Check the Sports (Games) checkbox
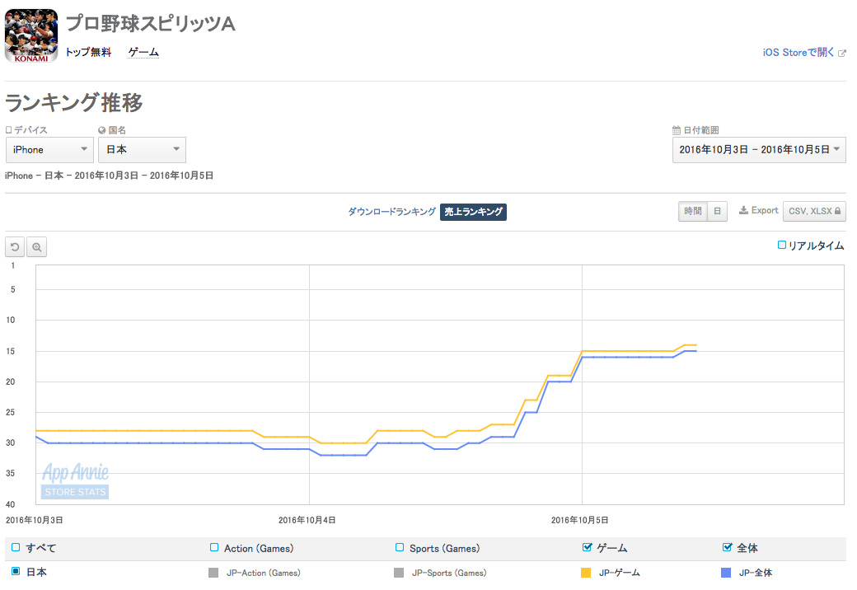857x590 pixels. [x=400, y=547]
